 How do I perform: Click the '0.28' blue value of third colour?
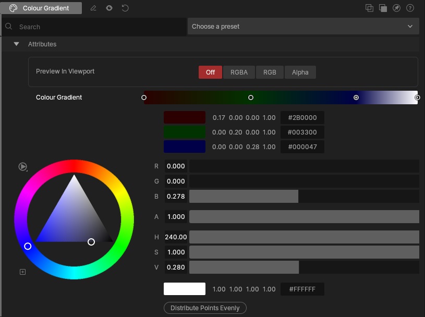point(252,147)
